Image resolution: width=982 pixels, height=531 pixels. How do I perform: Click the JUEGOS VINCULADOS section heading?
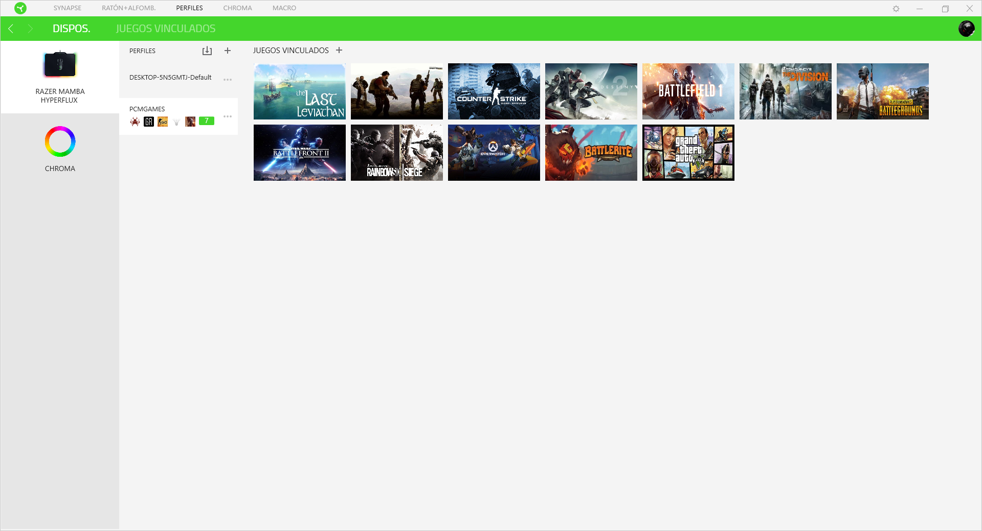pyautogui.click(x=291, y=50)
